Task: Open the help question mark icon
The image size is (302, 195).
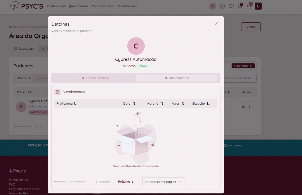Action: [x=222, y=6]
